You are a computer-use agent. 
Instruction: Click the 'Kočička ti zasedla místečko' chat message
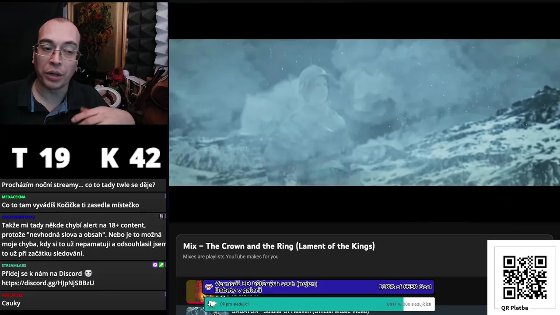pos(70,205)
